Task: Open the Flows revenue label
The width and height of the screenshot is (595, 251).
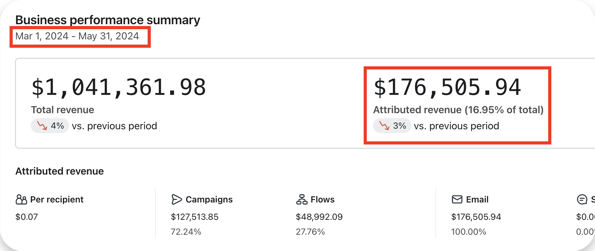Action: pos(323,200)
